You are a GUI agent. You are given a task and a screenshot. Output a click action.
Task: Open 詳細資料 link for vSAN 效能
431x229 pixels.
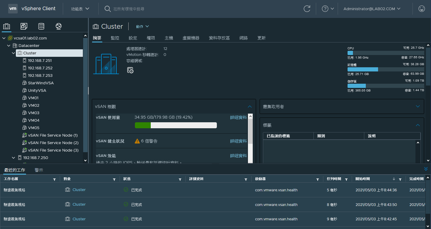point(238,155)
